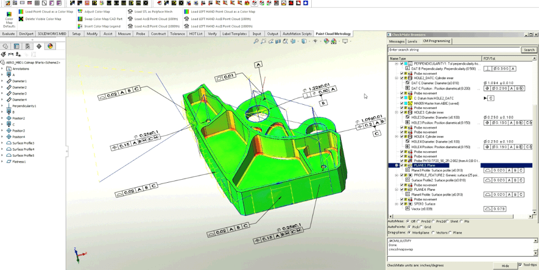Click Color Map Defaults icon

click(9, 15)
